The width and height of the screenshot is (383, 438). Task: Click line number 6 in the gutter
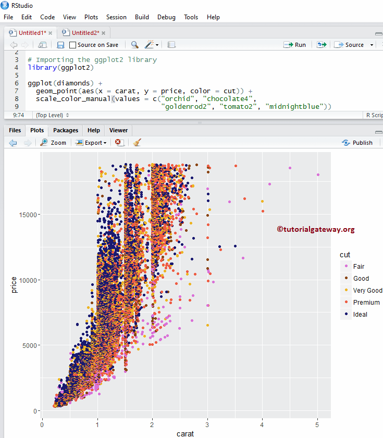[17, 83]
